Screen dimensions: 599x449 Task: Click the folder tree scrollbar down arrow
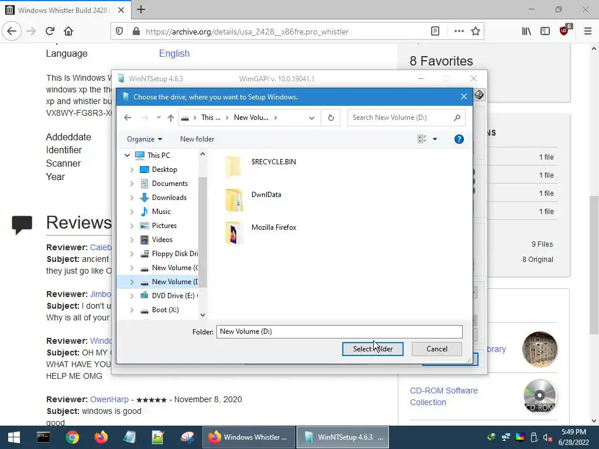click(x=202, y=315)
